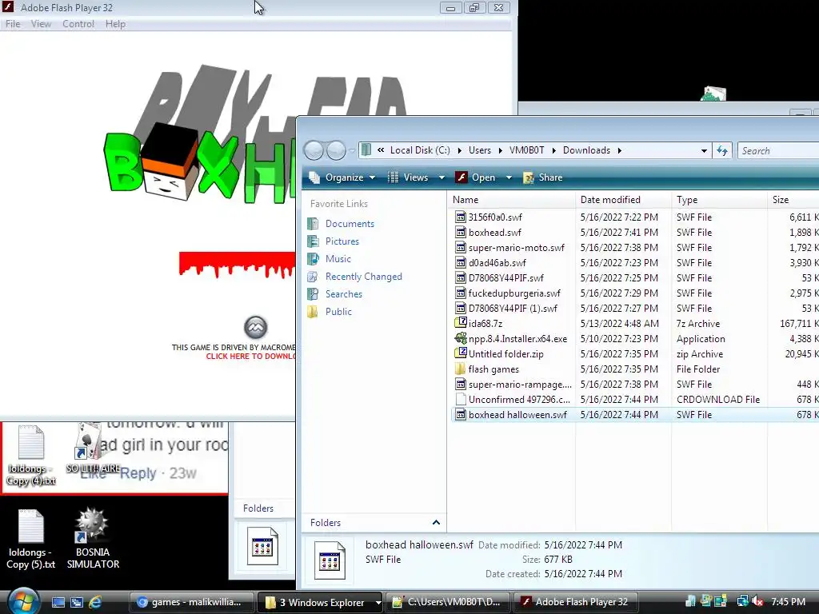Open Music favorite link
The image size is (819, 614).
coord(338,259)
